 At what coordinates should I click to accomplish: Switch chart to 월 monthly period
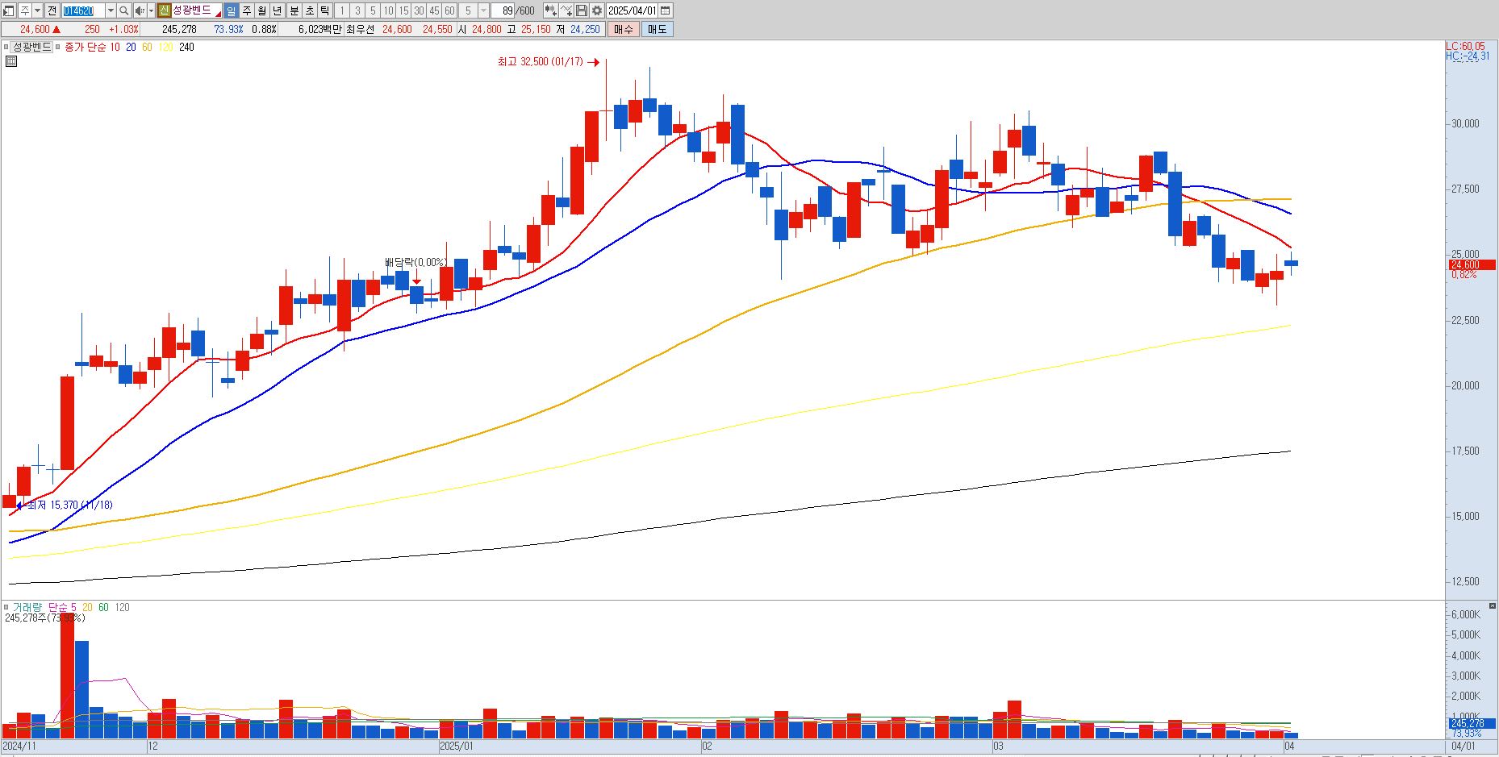262,10
